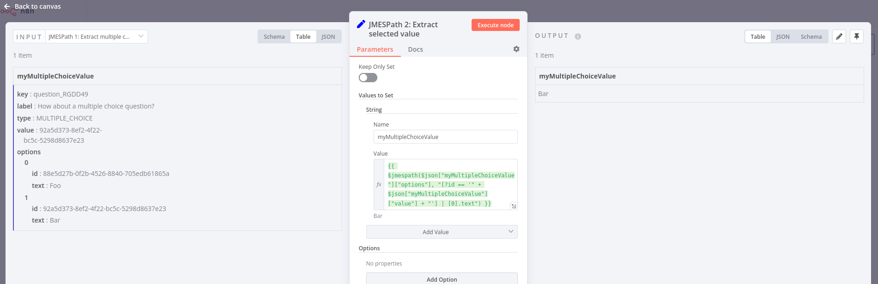Open the input node selector dropdown
The width and height of the screenshot is (878, 284).
(97, 36)
